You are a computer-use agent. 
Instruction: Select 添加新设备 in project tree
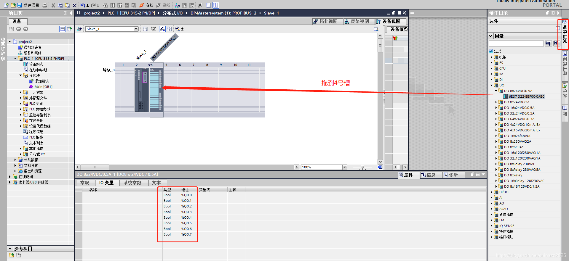click(x=33, y=47)
